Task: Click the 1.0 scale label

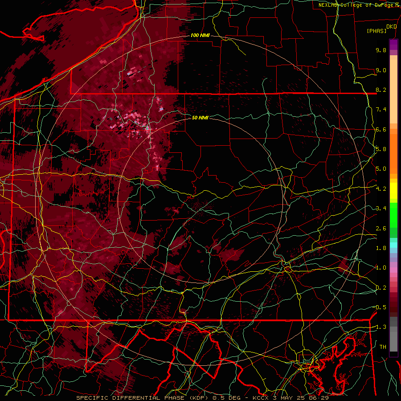Action: 381,268
